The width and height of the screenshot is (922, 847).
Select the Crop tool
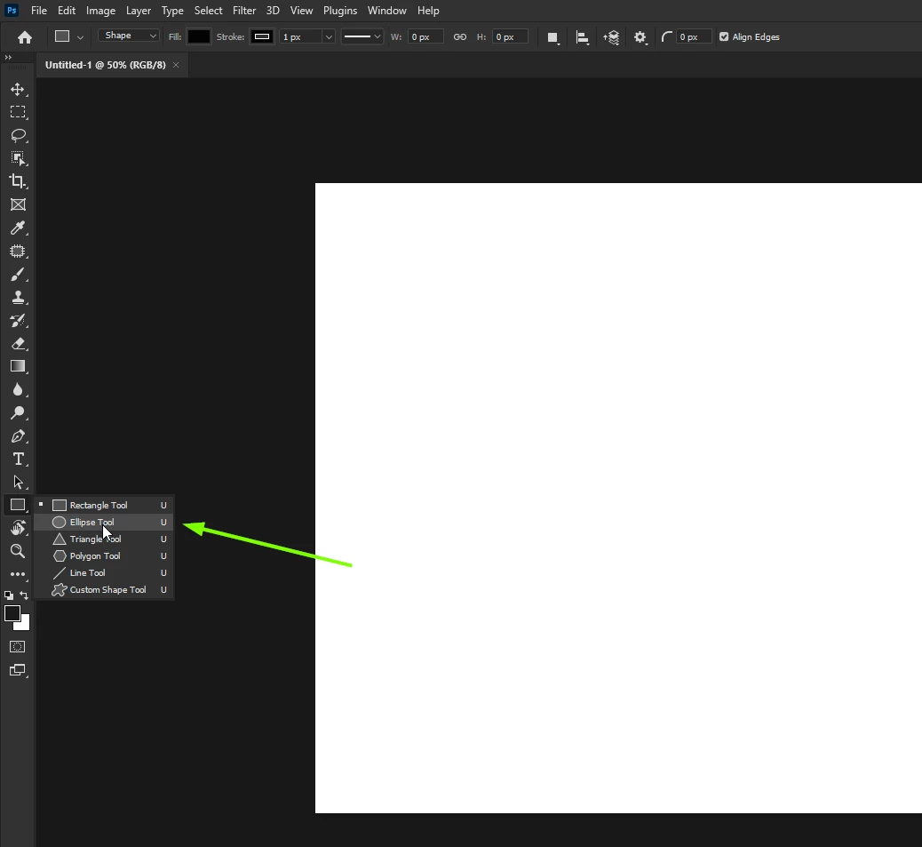click(x=18, y=181)
